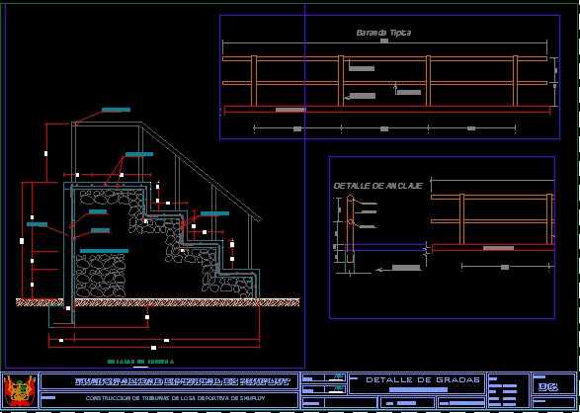Select the topmost cyan annotation label above stair section
This screenshot has width=580, height=413.
[117, 110]
